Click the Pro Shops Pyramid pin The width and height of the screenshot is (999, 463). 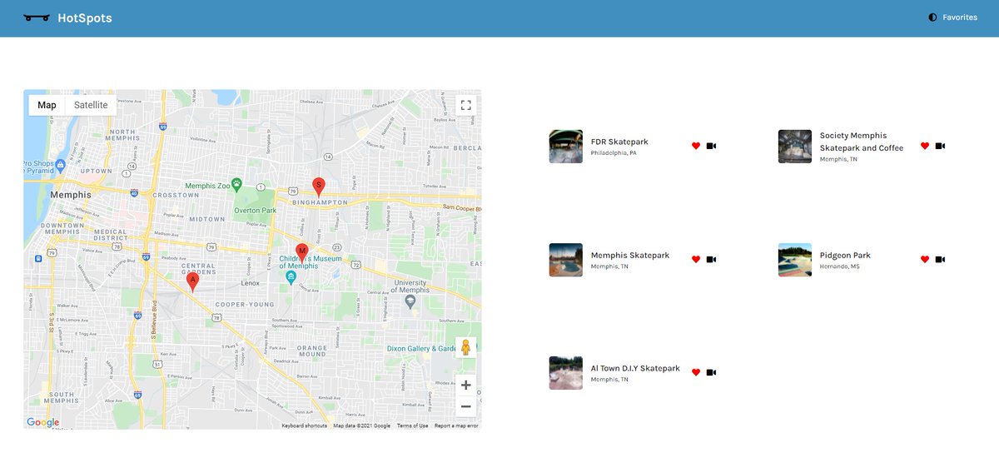click(61, 165)
